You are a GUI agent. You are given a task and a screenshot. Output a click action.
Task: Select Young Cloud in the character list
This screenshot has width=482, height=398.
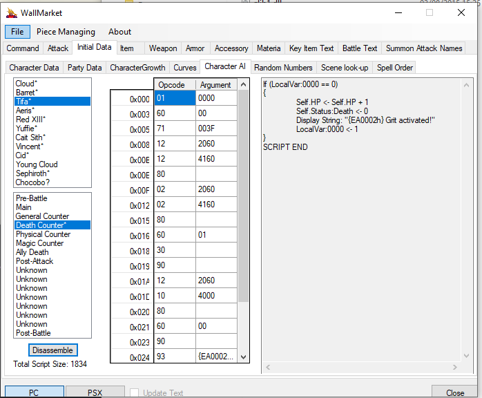(52, 164)
